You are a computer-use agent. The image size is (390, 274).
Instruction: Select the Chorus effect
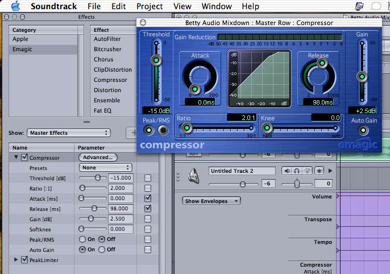coord(103,60)
